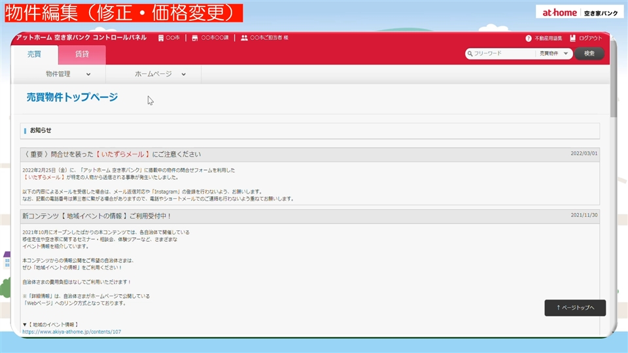Click the page's vertical scrollbar thumb
Image resolution: width=628 pixels, height=353 pixels.
click(x=613, y=92)
